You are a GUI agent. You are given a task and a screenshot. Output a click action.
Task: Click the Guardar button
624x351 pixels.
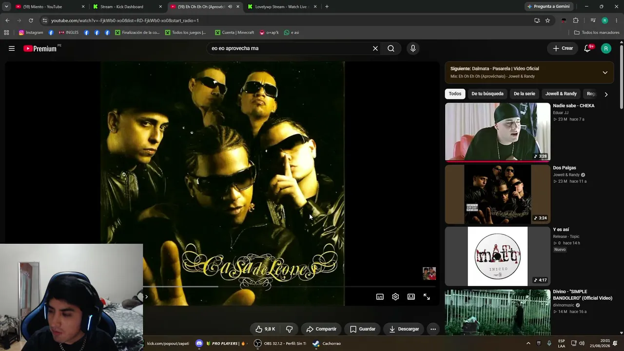363,329
